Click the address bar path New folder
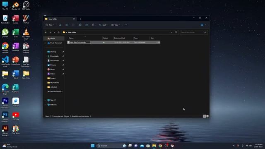The width and height of the screenshot is (265, 149). tap(72, 32)
